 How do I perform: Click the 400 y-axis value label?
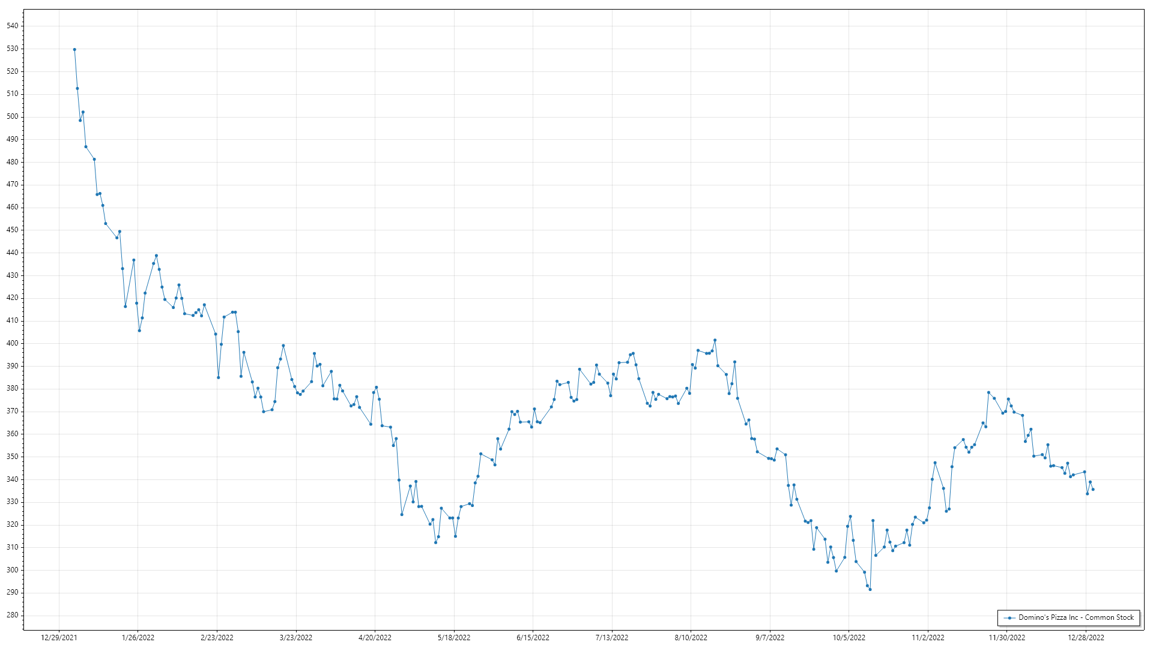coord(13,343)
